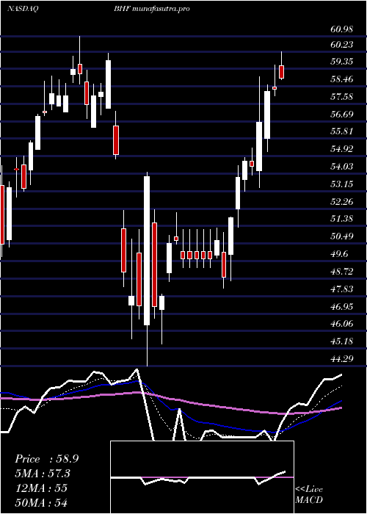Screen dimensions: 367x514
Task: Click the 60.98 price axis label
Action: [x=342, y=29]
